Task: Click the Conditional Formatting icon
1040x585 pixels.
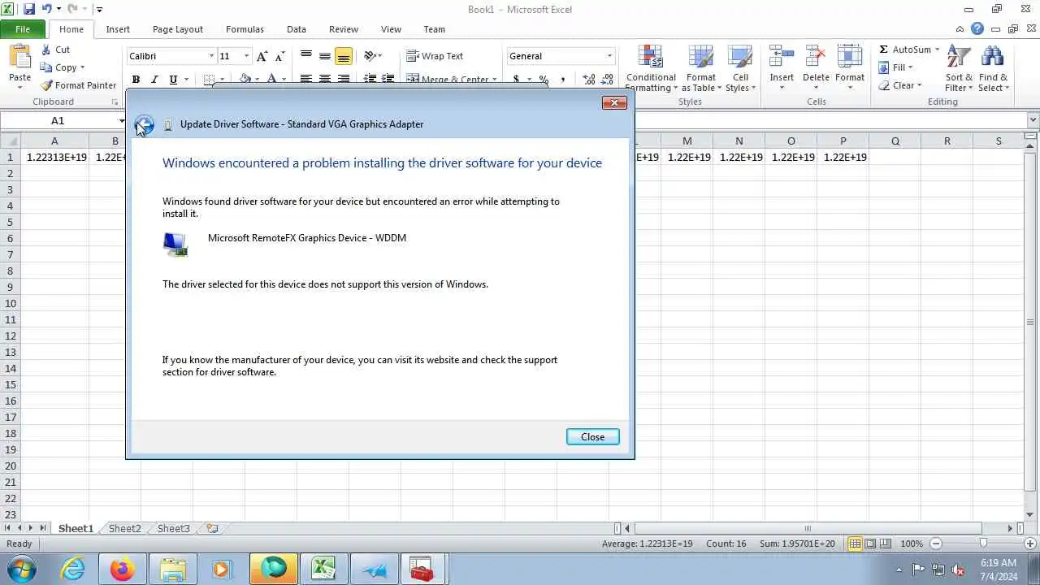Action: click(x=651, y=56)
